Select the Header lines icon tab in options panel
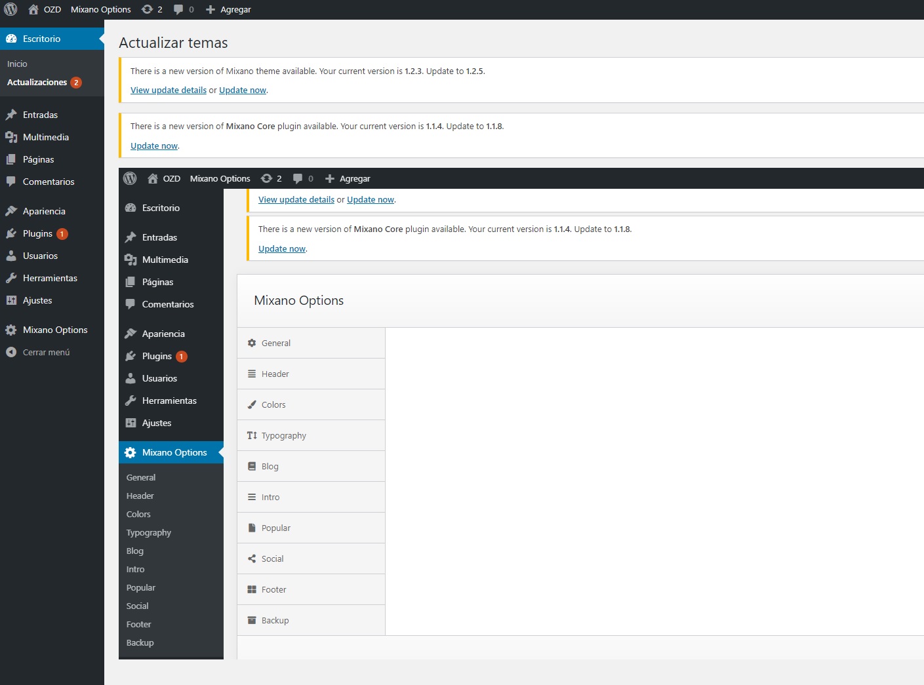Viewport: 924px width, 685px height. tap(252, 374)
